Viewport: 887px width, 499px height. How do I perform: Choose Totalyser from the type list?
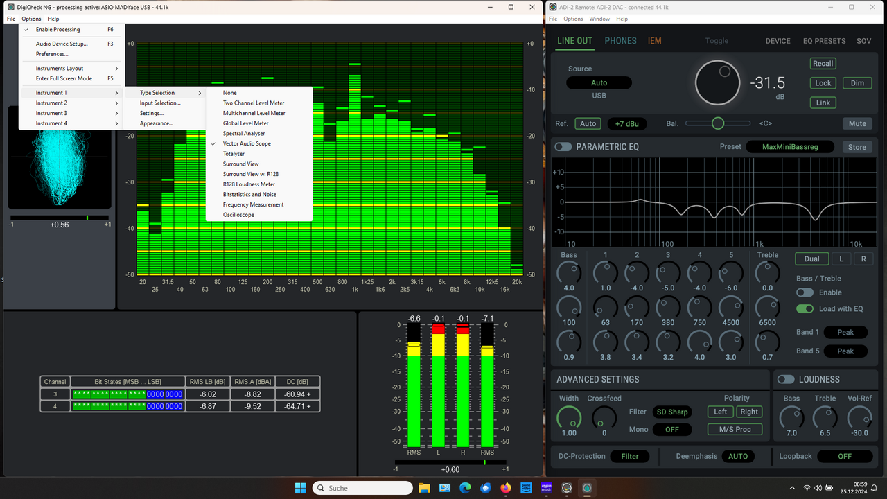(x=259, y=154)
